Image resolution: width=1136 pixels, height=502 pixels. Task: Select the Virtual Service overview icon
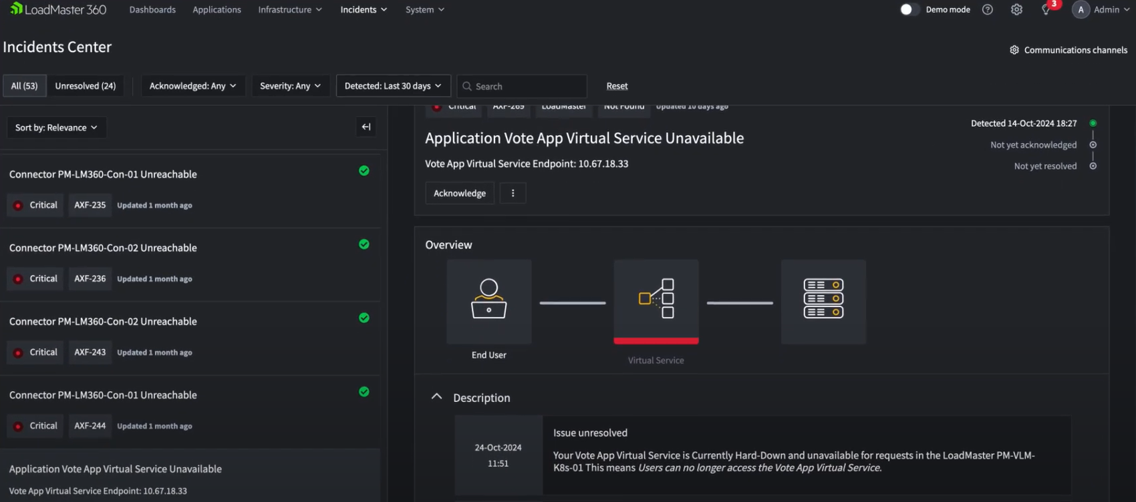656,300
